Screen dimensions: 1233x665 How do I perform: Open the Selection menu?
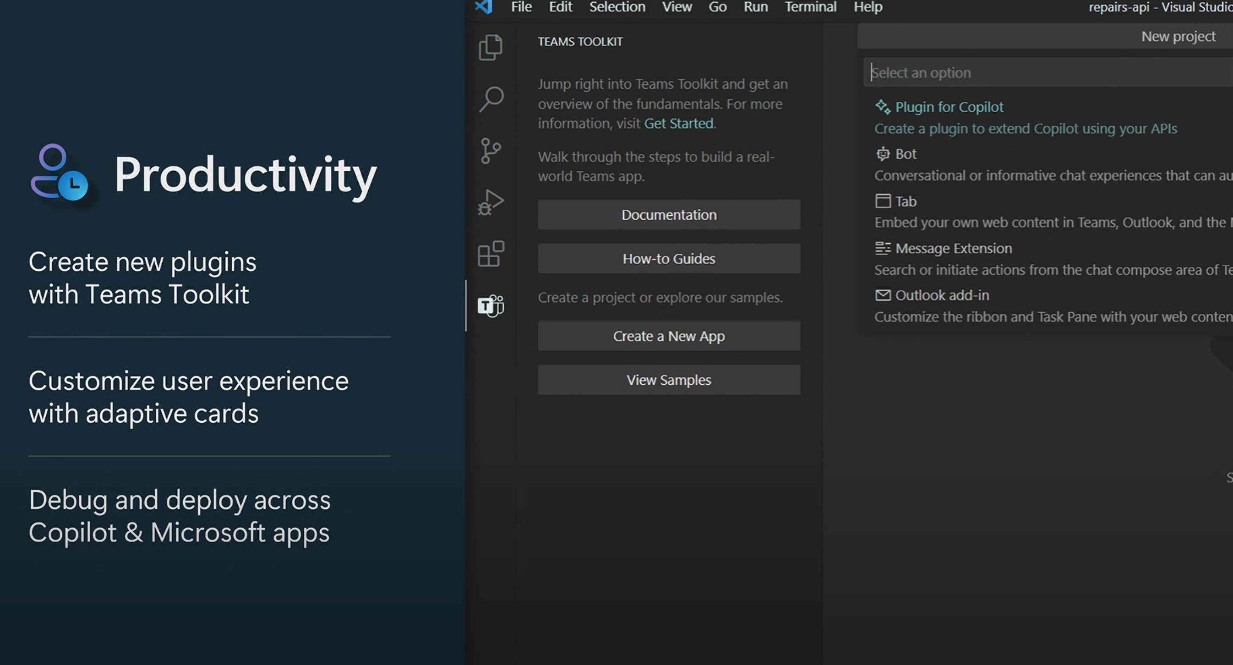tap(617, 7)
